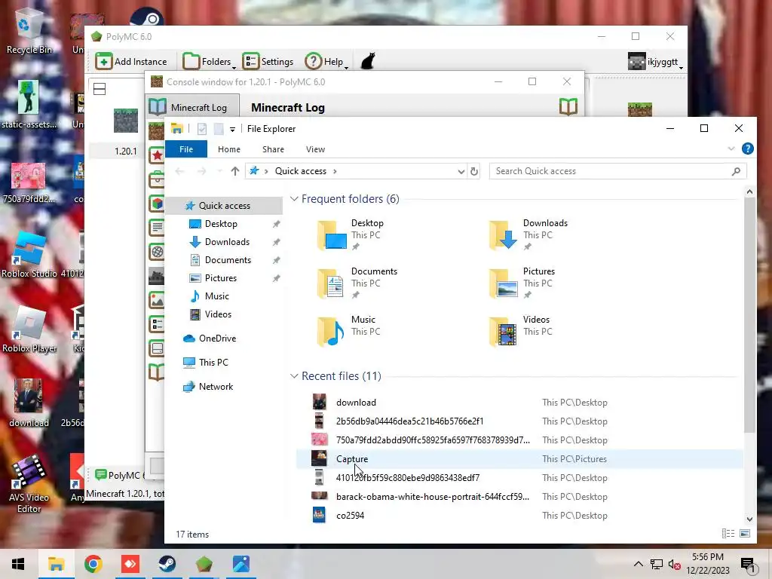This screenshot has width=772, height=579.
Task: Show hidden tray icons chevron
Action: coord(638,564)
